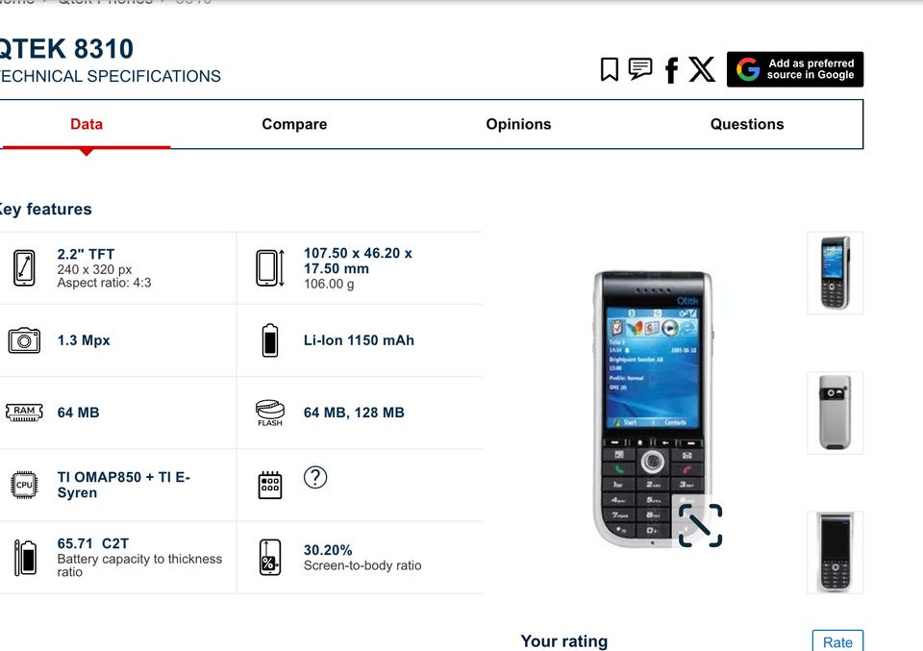This screenshot has width=923, height=651.
Task: Click the calendar release date icon
Action: click(270, 485)
